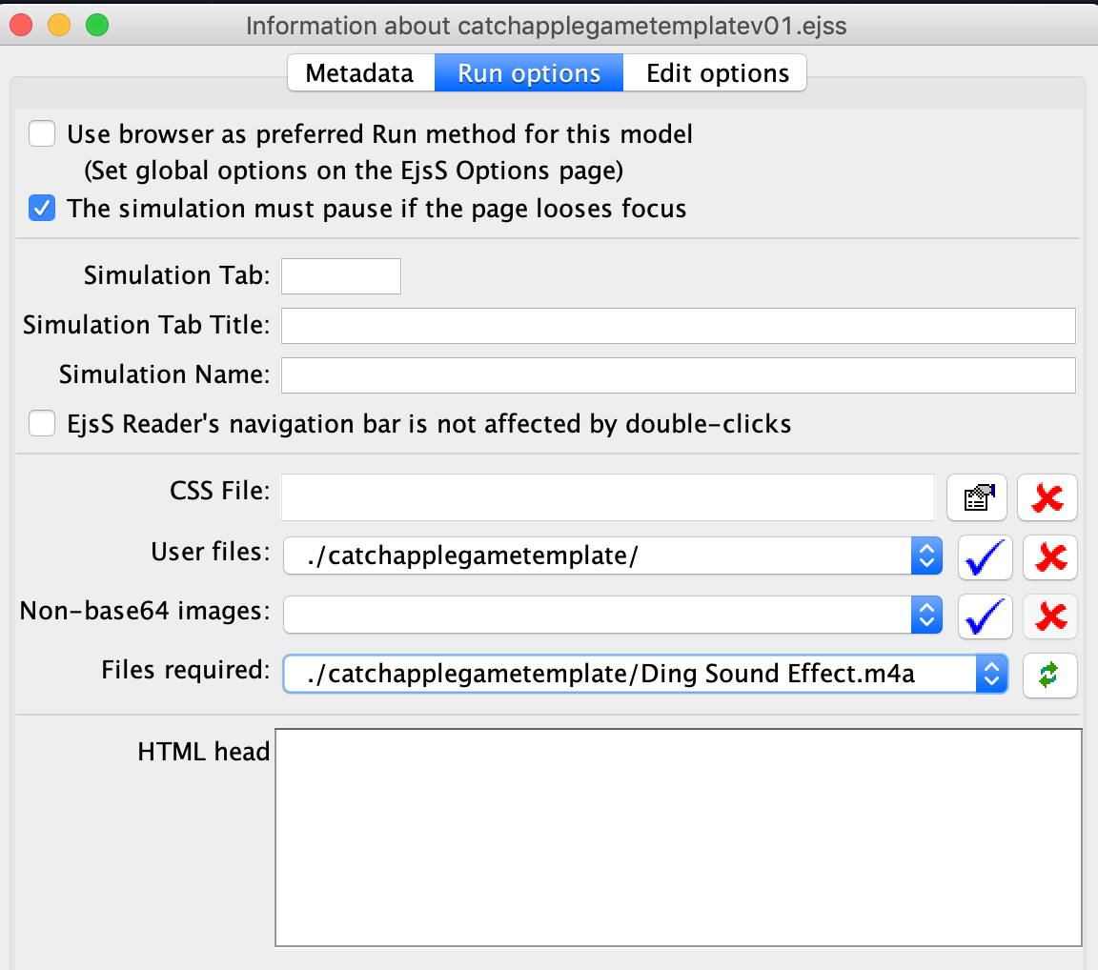Toggle EjsS Reader's navigation bar checkbox
This screenshot has height=970, width=1098.
tap(42, 424)
